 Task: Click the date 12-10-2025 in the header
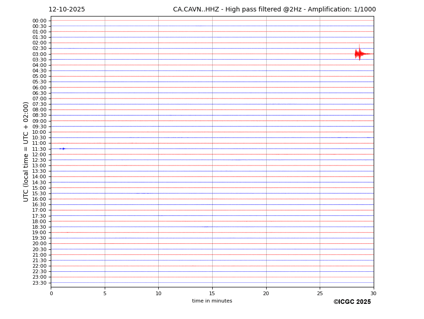click(67, 10)
